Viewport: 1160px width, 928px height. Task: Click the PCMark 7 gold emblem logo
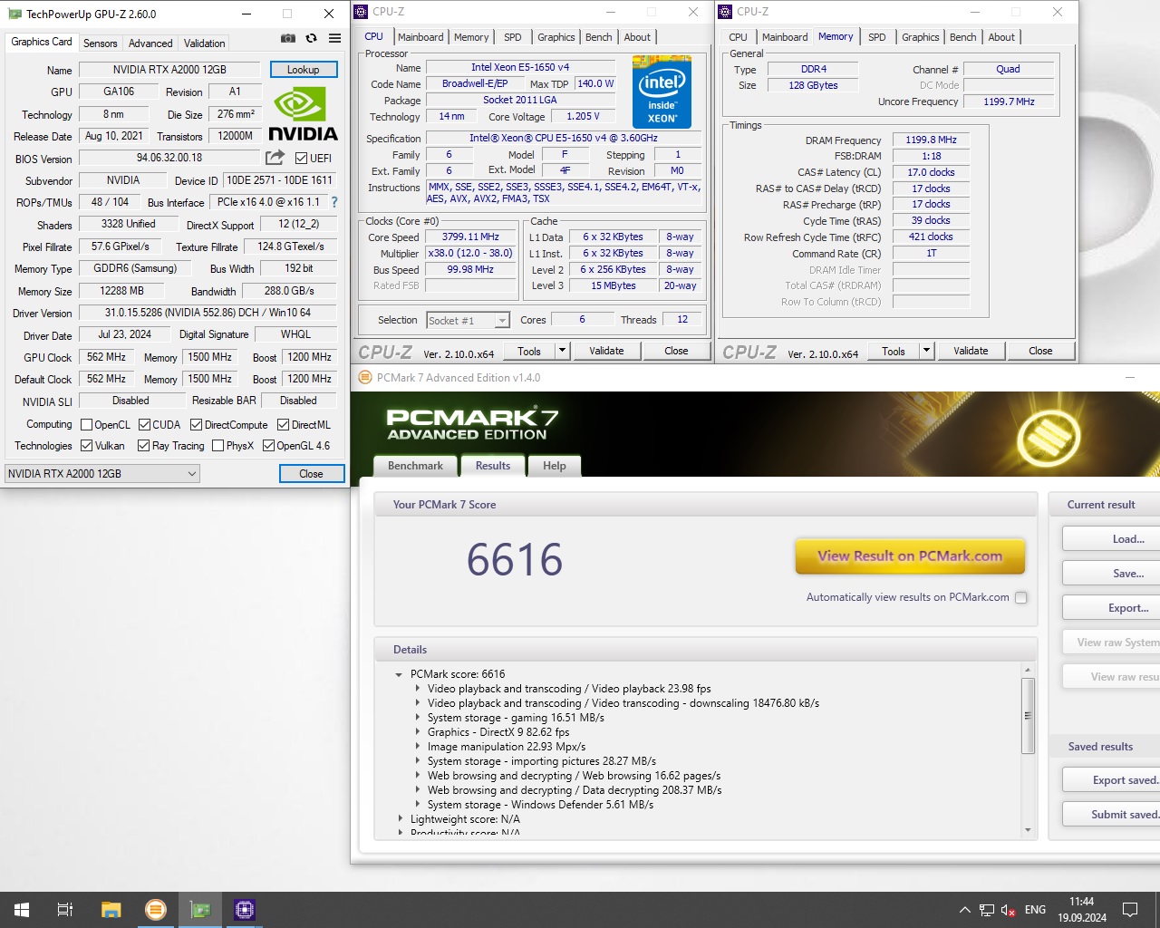1049,438
